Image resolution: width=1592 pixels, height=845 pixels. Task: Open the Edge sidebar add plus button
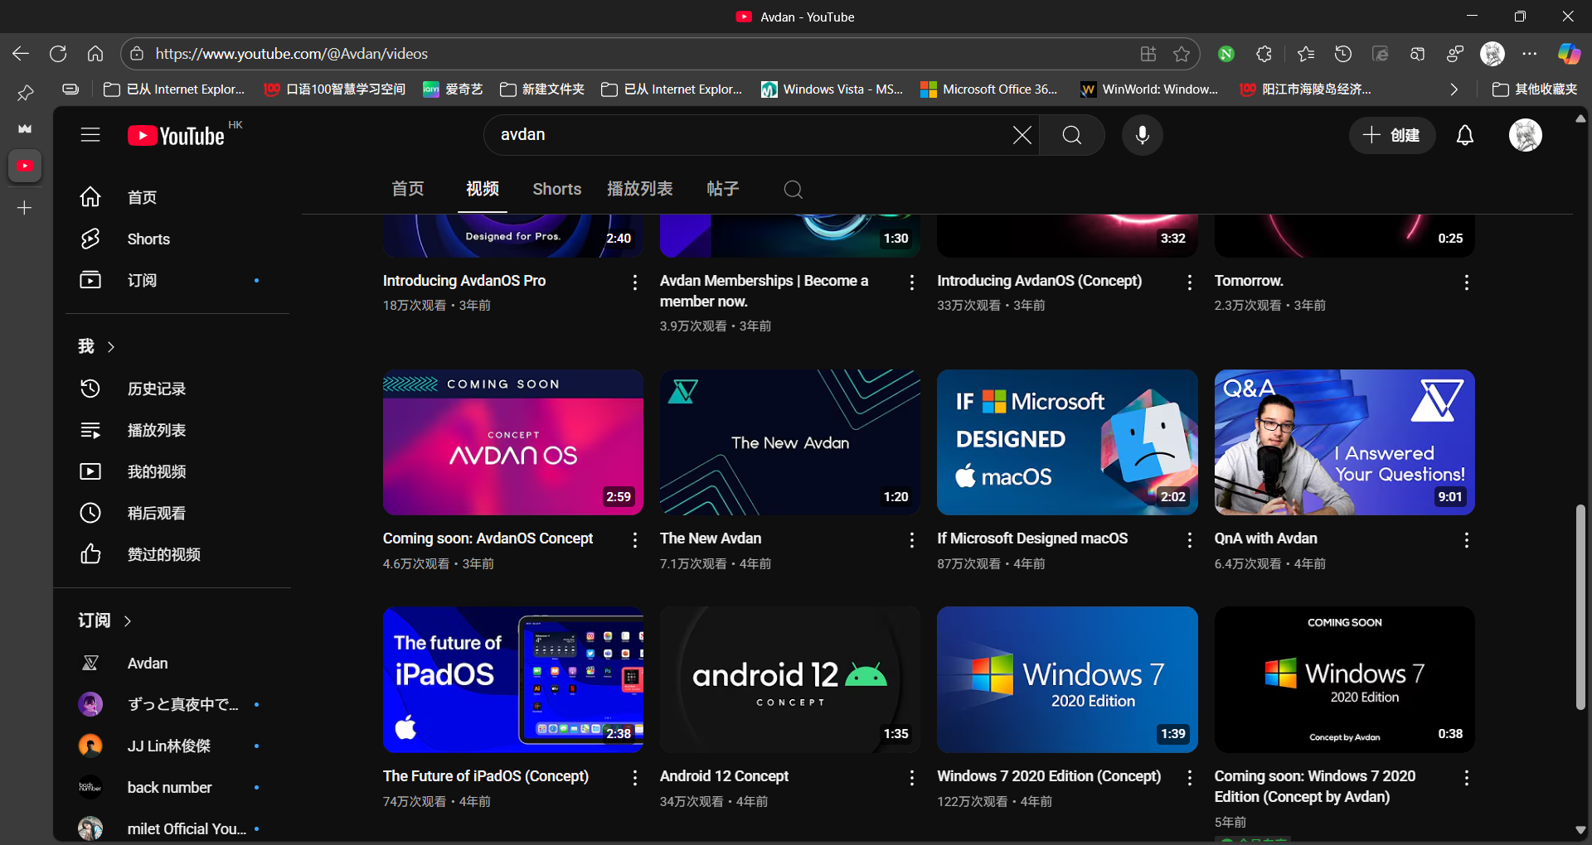[25, 208]
